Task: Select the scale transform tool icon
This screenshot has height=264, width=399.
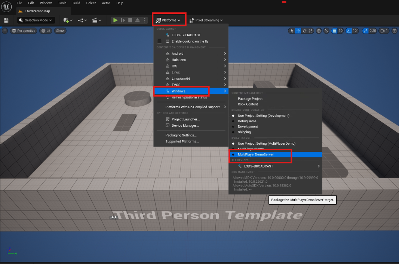Action: [311, 31]
